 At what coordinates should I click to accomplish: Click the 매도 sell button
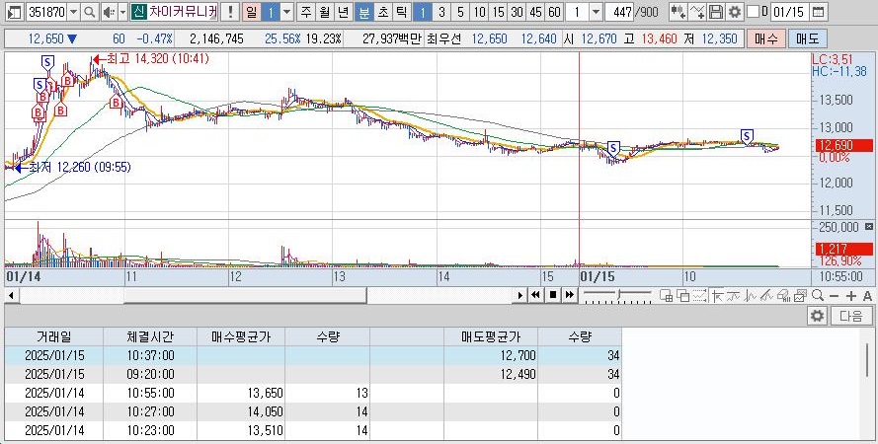[x=807, y=38]
